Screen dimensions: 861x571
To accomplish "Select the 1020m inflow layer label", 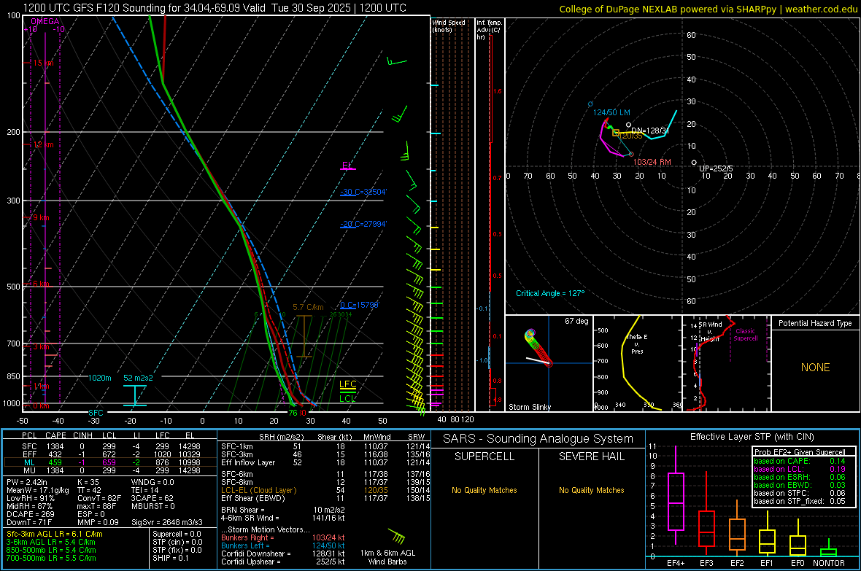I will 99,378.
